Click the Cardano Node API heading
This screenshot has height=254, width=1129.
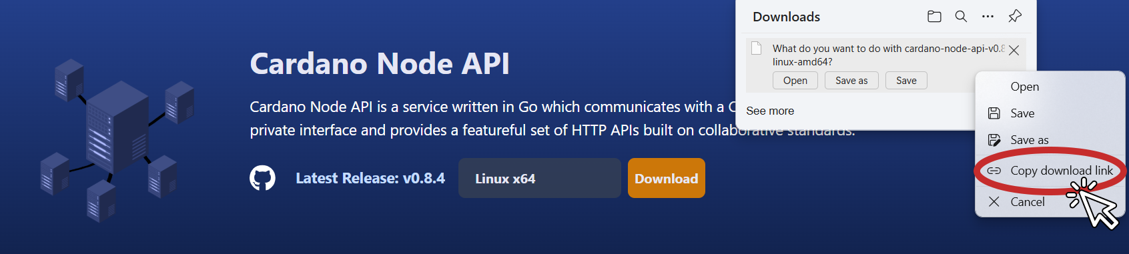pos(380,64)
